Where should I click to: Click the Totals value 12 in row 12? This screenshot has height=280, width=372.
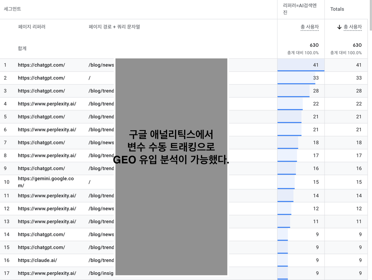coord(359,209)
